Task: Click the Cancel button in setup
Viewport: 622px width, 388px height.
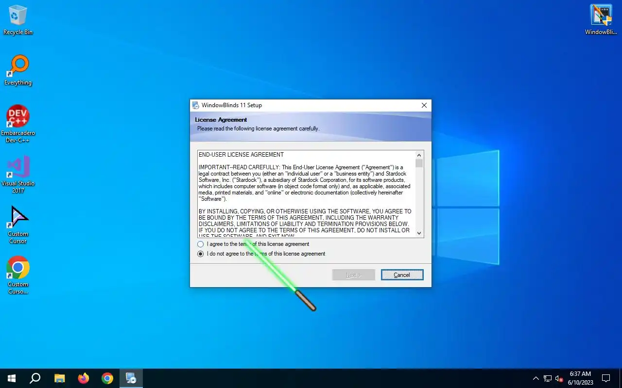Action: (402, 275)
